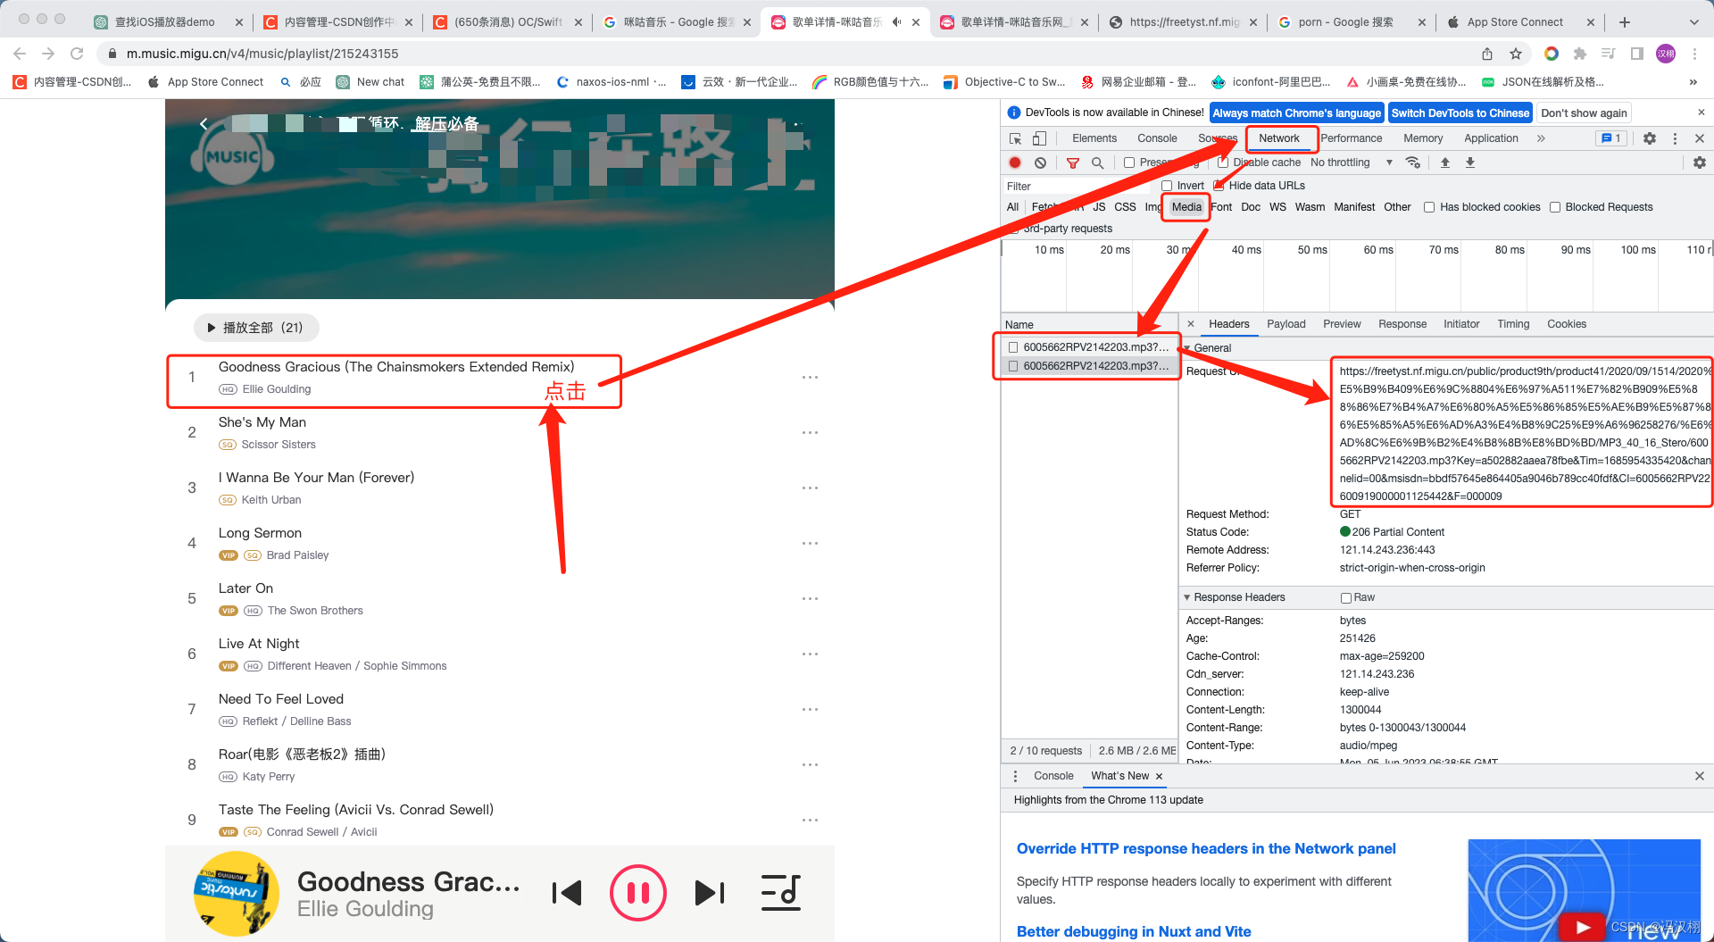Enable the Invert filter checkbox
The image size is (1714, 942).
1167,186
